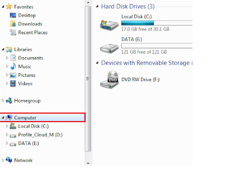The image size is (227, 173).
Task: Click navigation pane scroll up arrow
Action: coord(88,3)
